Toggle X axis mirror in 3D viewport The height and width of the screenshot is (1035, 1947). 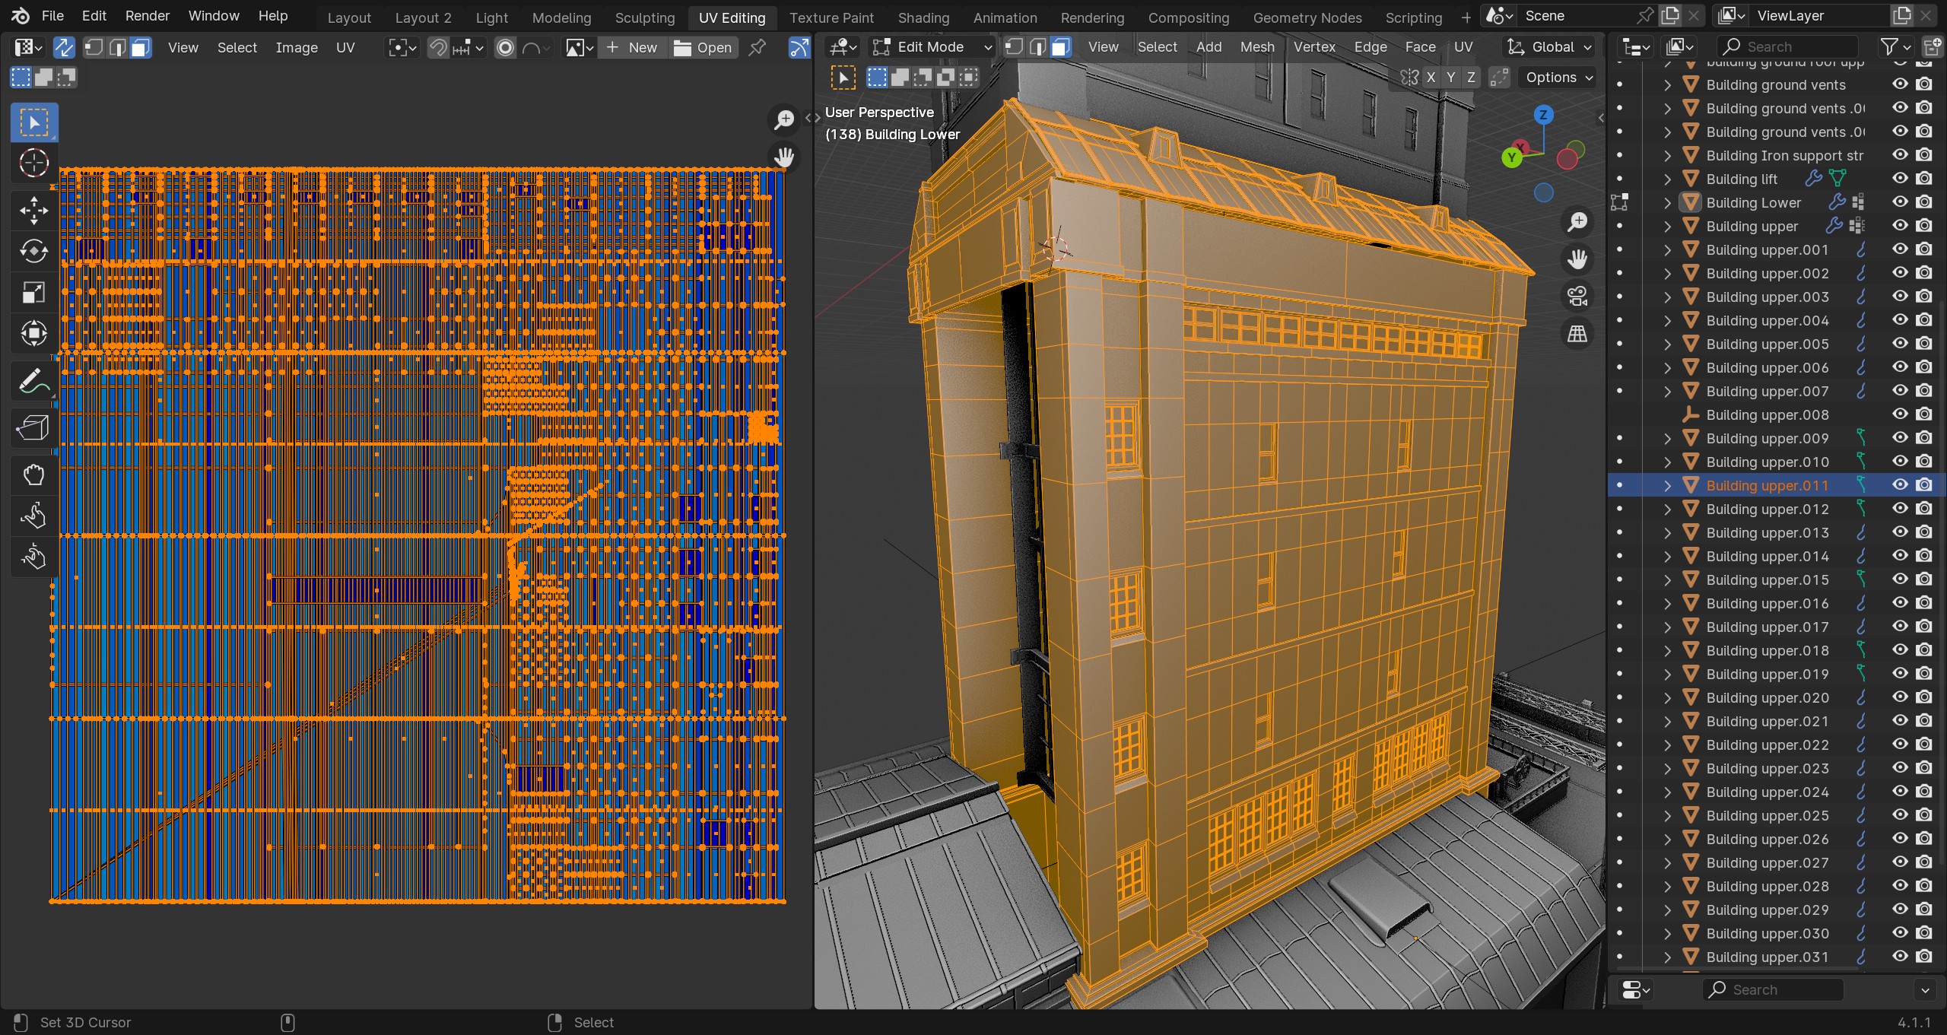1431,77
